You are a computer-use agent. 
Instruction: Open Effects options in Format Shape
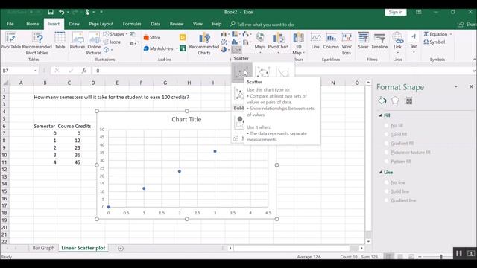pos(395,100)
